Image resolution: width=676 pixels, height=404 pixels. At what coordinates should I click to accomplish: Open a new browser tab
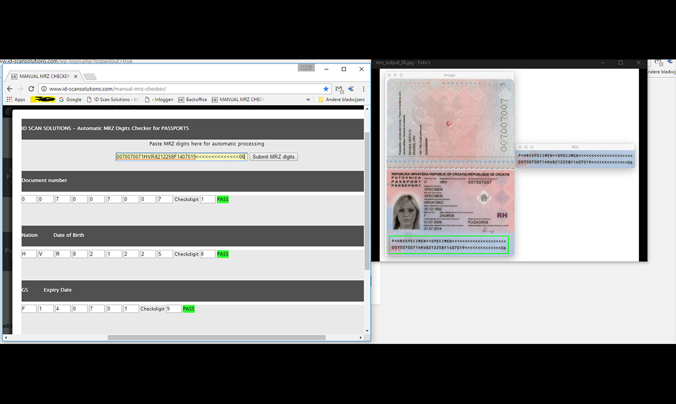(x=88, y=75)
